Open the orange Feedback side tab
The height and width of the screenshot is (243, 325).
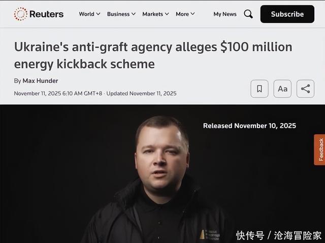[319, 149]
